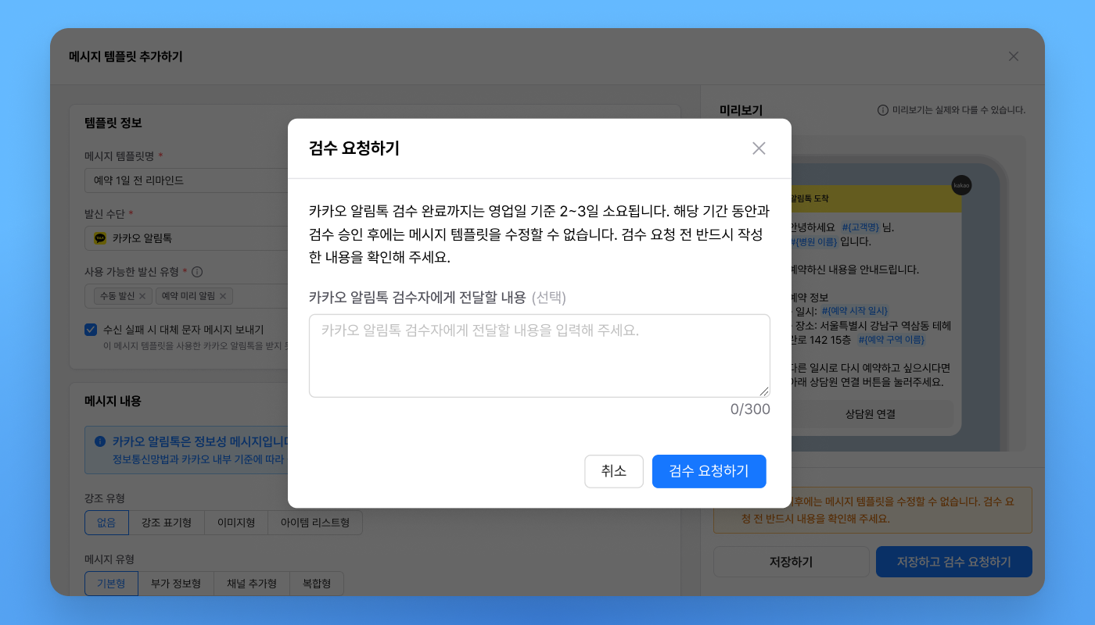The image size is (1095, 625).
Task: Click the KakaoTalk icon in the 발신 수단 field
Action: (x=100, y=238)
